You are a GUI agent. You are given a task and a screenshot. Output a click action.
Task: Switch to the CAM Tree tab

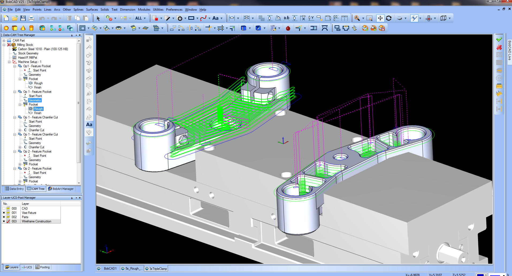[36, 189]
